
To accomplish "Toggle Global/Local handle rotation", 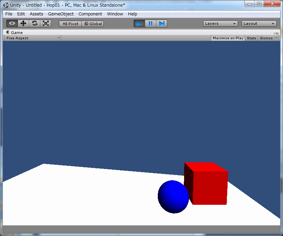I will (x=93, y=24).
